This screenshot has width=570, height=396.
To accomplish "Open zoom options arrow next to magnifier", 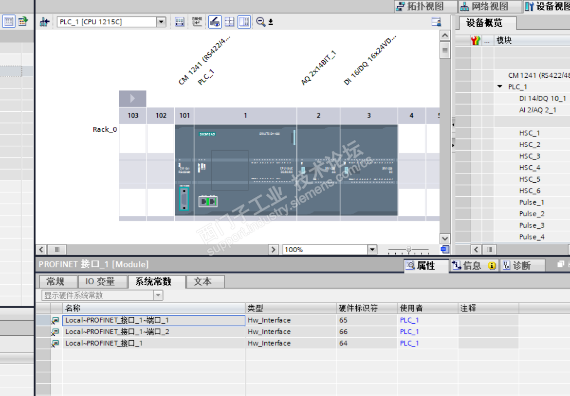I will pyautogui.click(x=271, y=22).
